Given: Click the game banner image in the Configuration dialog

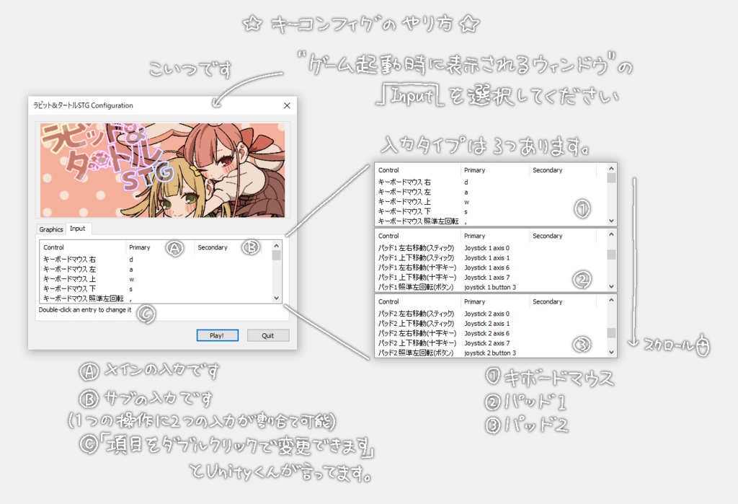Looking at the screenshot, I should coord(162,170).
